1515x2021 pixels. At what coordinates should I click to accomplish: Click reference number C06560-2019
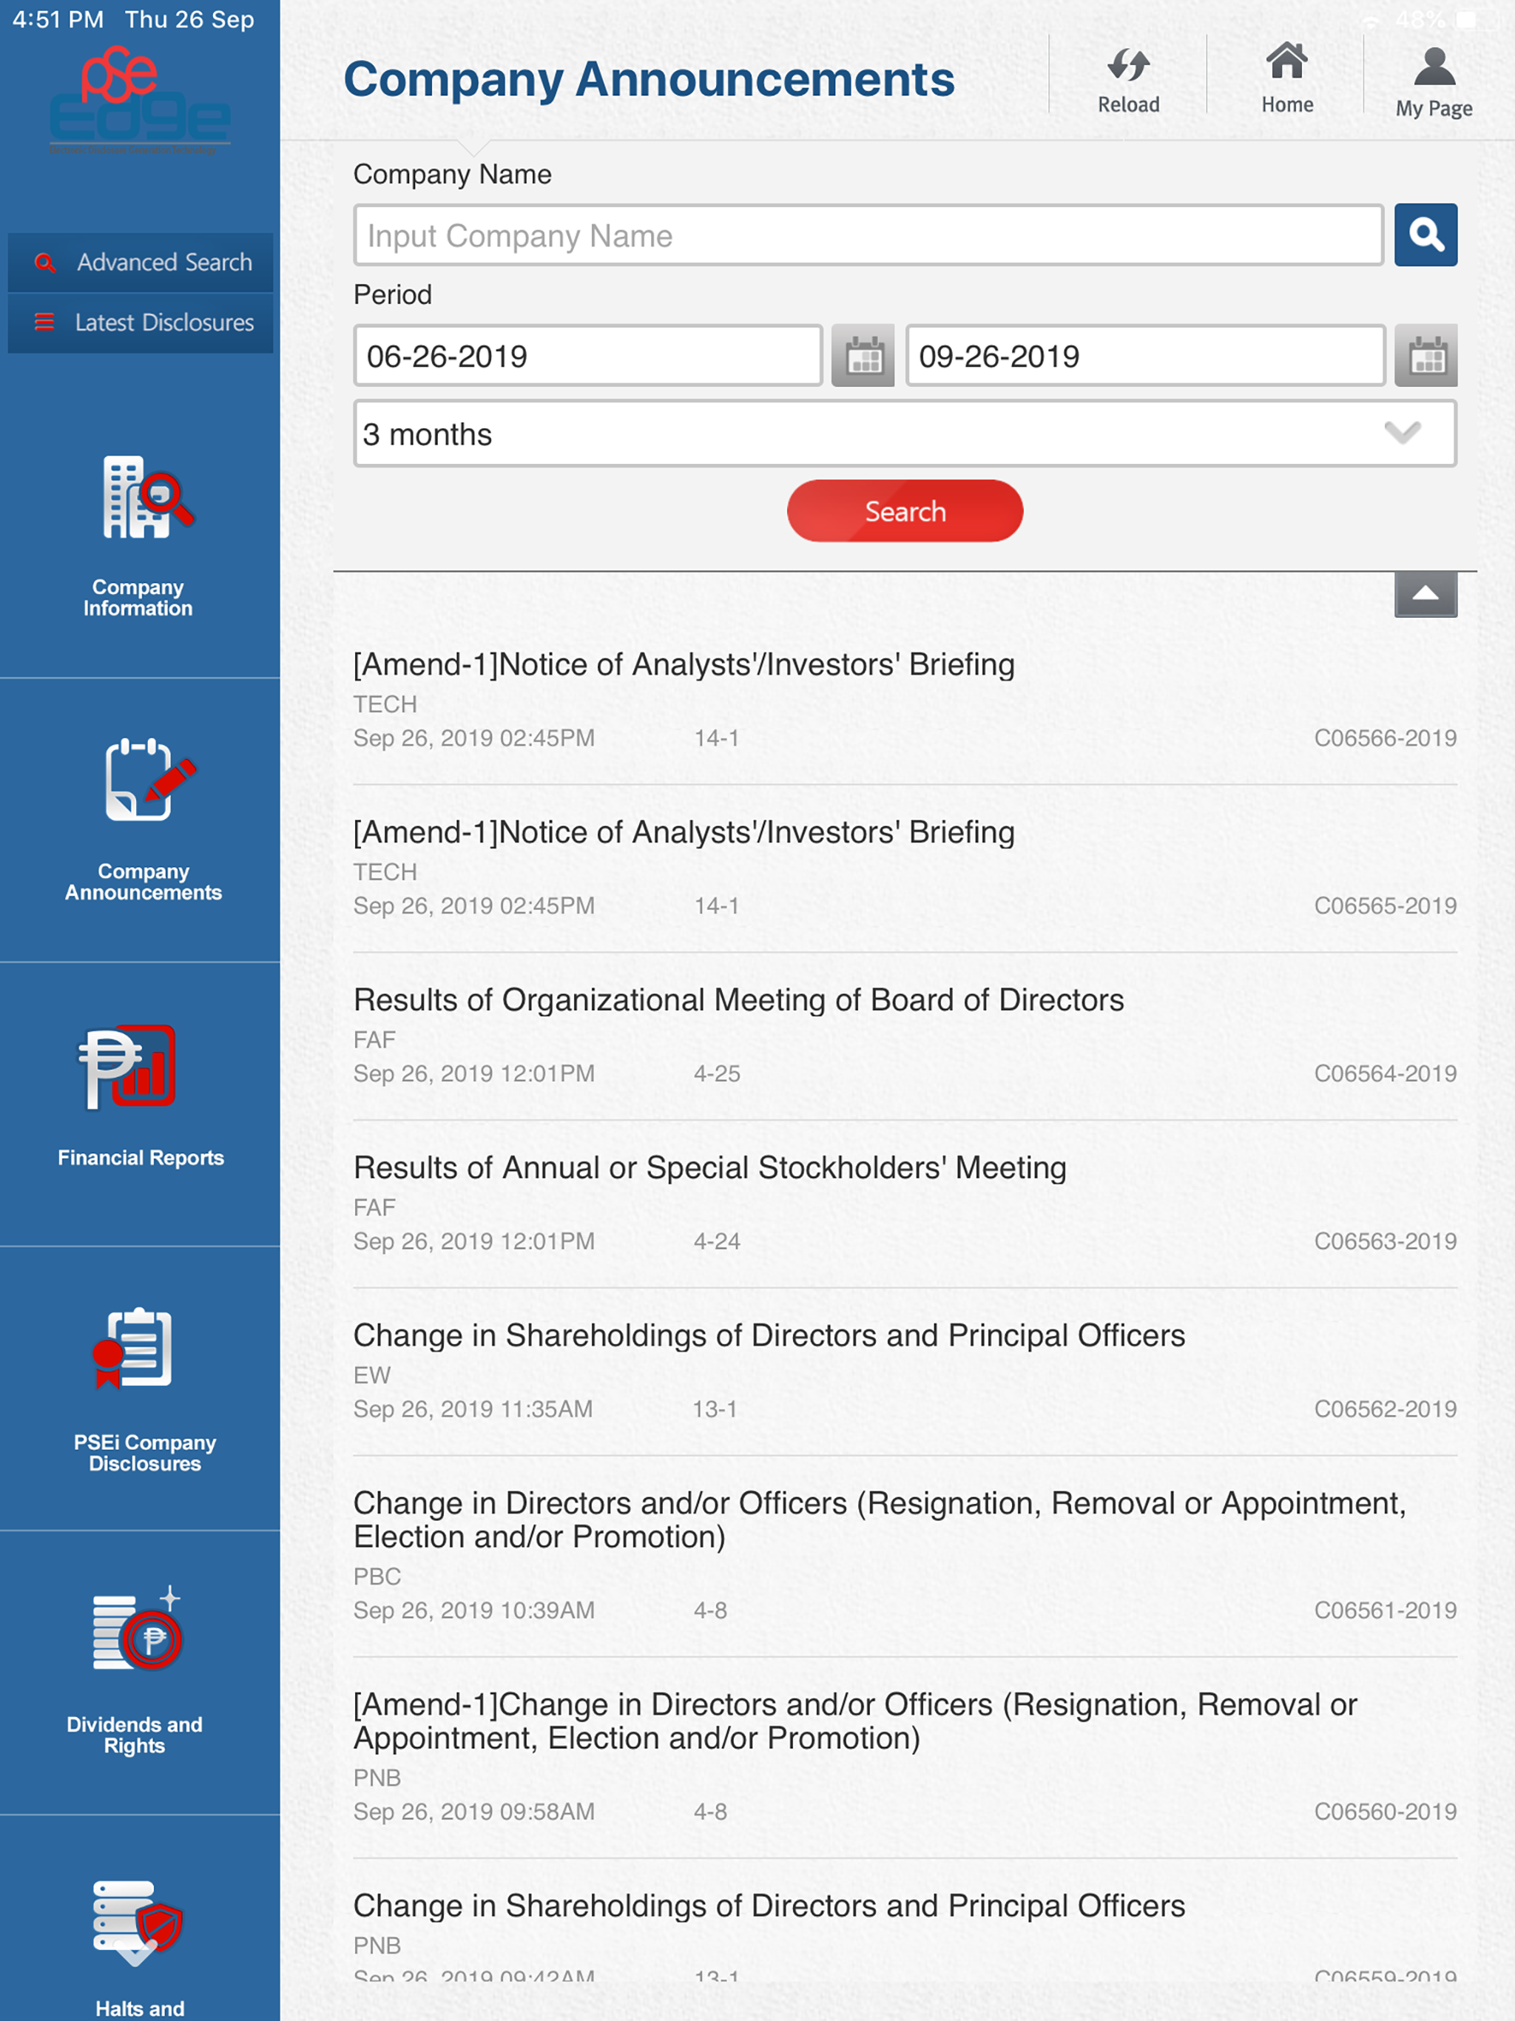tap(1386, 1811)
